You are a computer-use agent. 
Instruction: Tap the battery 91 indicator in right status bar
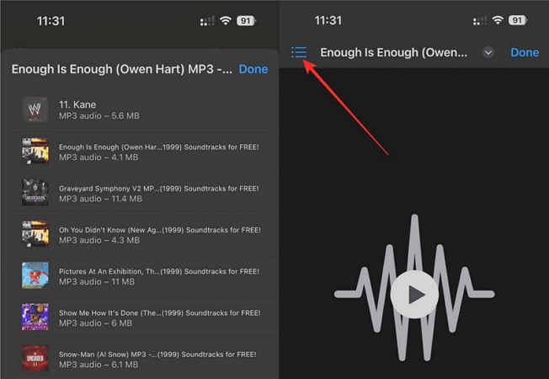click(518, 20)
